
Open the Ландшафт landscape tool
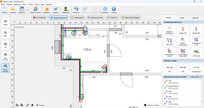(66, 10)
